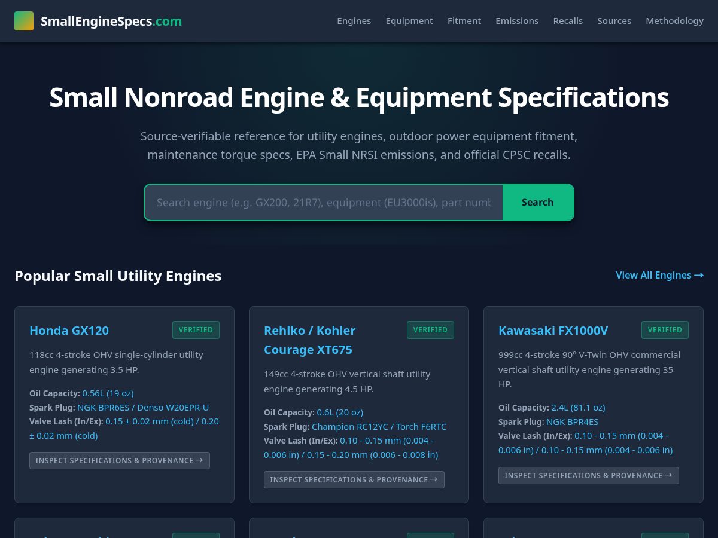Screen dimensions: 718x538
Task: Select the Courage XT675 valve lash value
Action: pyautogui.click(x=351, y=448)
